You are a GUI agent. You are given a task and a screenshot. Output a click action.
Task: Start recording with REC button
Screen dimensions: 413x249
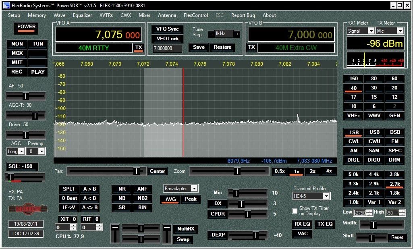[17, 72]
